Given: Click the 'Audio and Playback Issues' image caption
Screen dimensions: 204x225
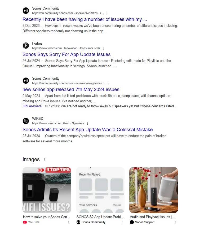Looking at the screenshot, I should 153,217.
